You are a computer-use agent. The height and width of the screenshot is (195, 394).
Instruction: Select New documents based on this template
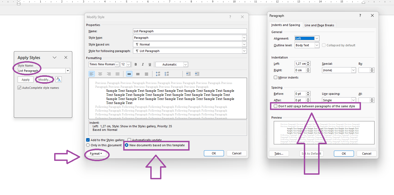point(127,145)
